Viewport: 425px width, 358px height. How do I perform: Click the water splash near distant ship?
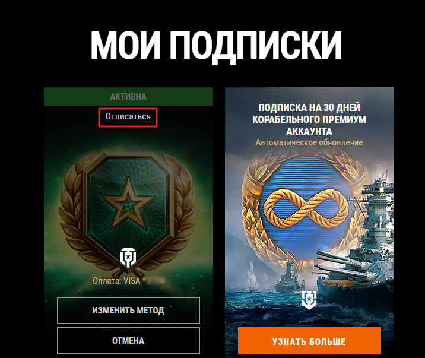pyautogui.click(x=252, y=277)
